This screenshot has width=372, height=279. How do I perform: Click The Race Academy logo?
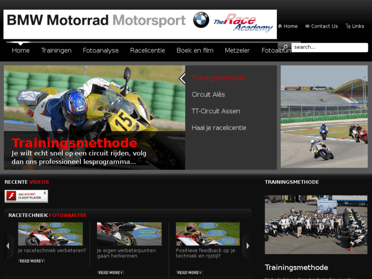(244, 23)
